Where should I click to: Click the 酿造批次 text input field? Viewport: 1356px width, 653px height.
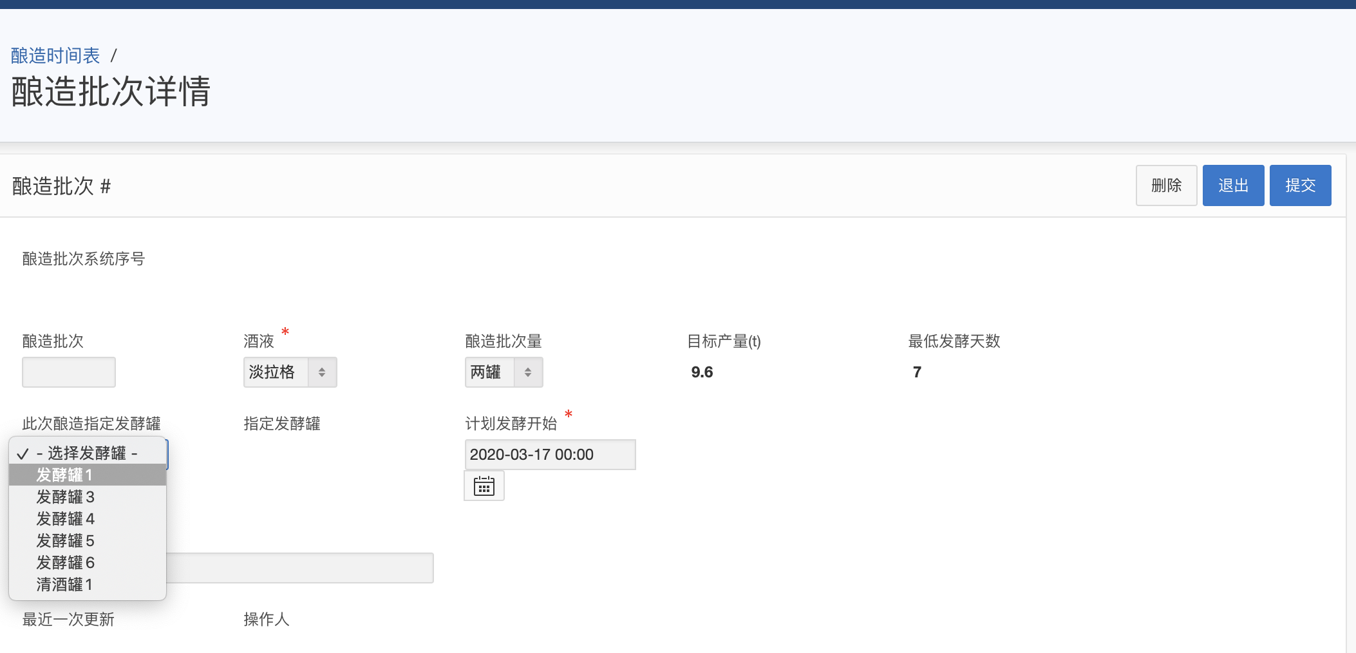click(x=69, y=372)
